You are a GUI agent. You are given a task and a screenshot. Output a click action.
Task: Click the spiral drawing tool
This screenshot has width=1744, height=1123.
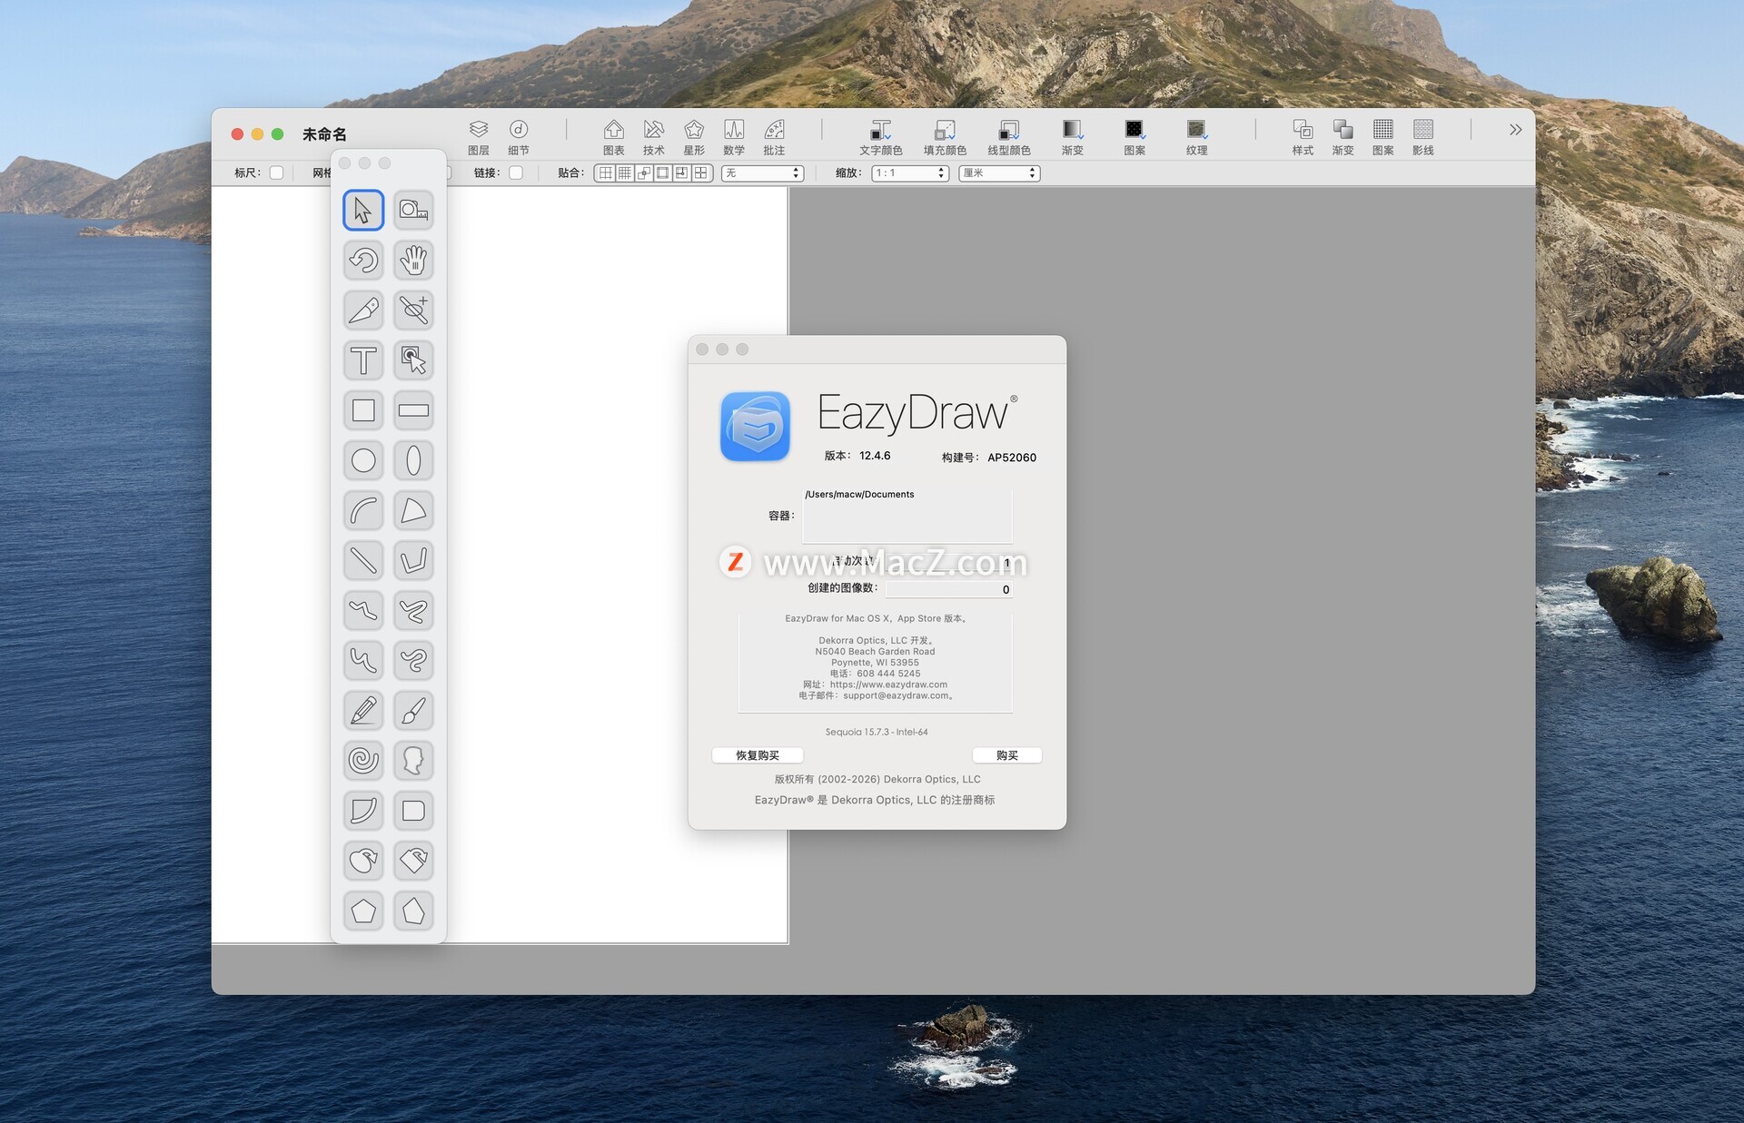[363, 760]
